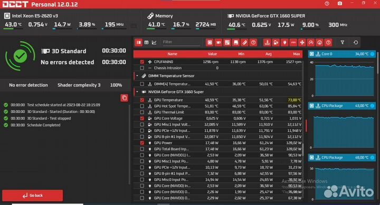Toggle voltage readings filter icon
The width and height of the screenshot is (380, 205).
276,42
